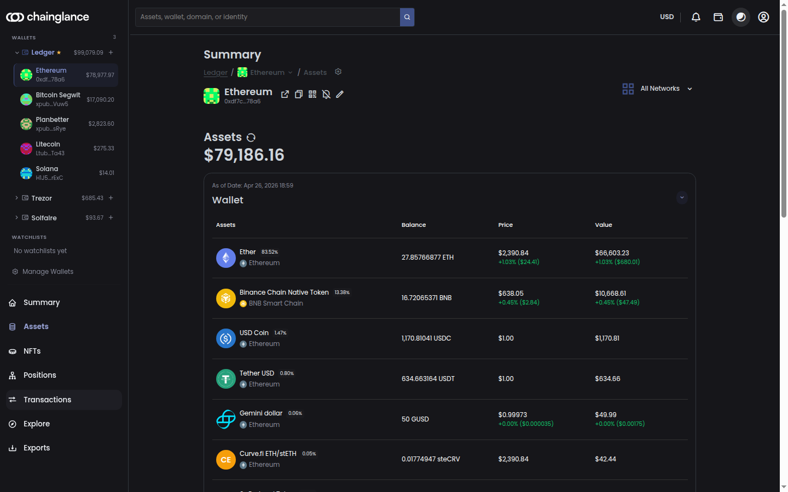
Task: Click BNB price $638.05
Action: 511,294
